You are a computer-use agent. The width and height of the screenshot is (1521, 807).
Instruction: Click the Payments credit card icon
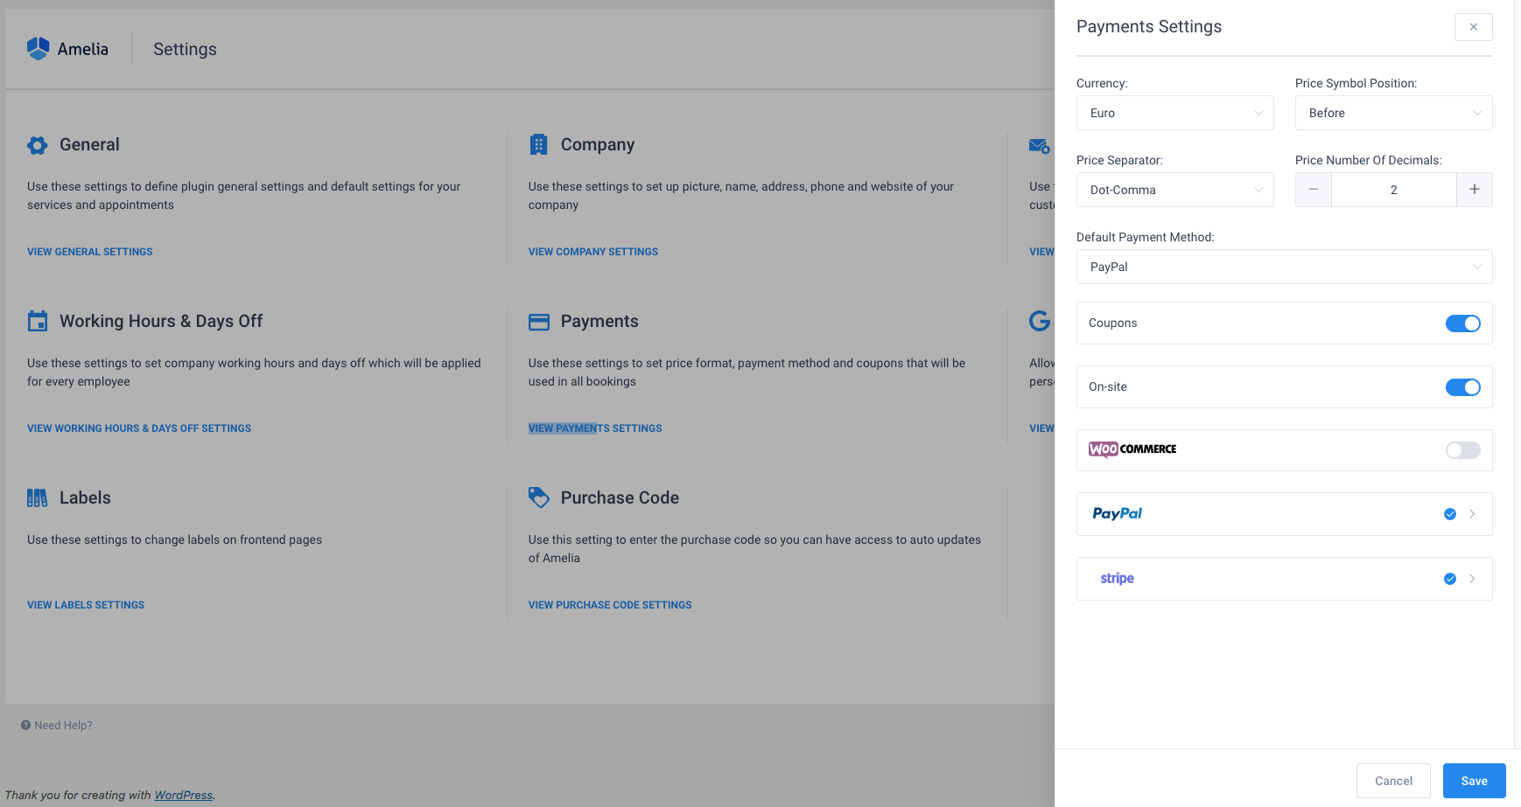[x=539, y=322]
